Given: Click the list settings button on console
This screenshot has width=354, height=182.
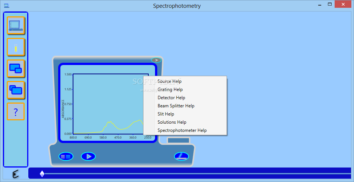Looking at the screenshot, I should tap(66, 156).
